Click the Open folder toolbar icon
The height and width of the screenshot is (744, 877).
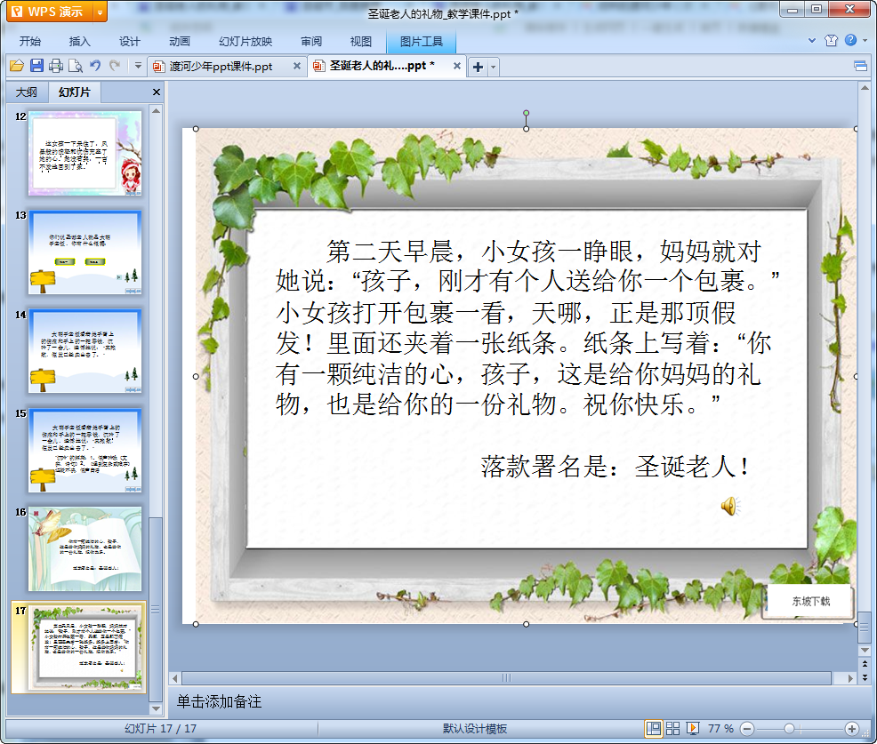point(17,66)
